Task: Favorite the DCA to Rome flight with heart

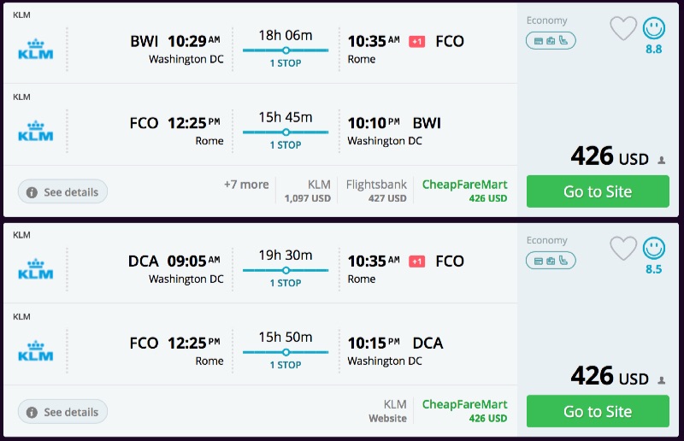Action: [x=623, y=249]
